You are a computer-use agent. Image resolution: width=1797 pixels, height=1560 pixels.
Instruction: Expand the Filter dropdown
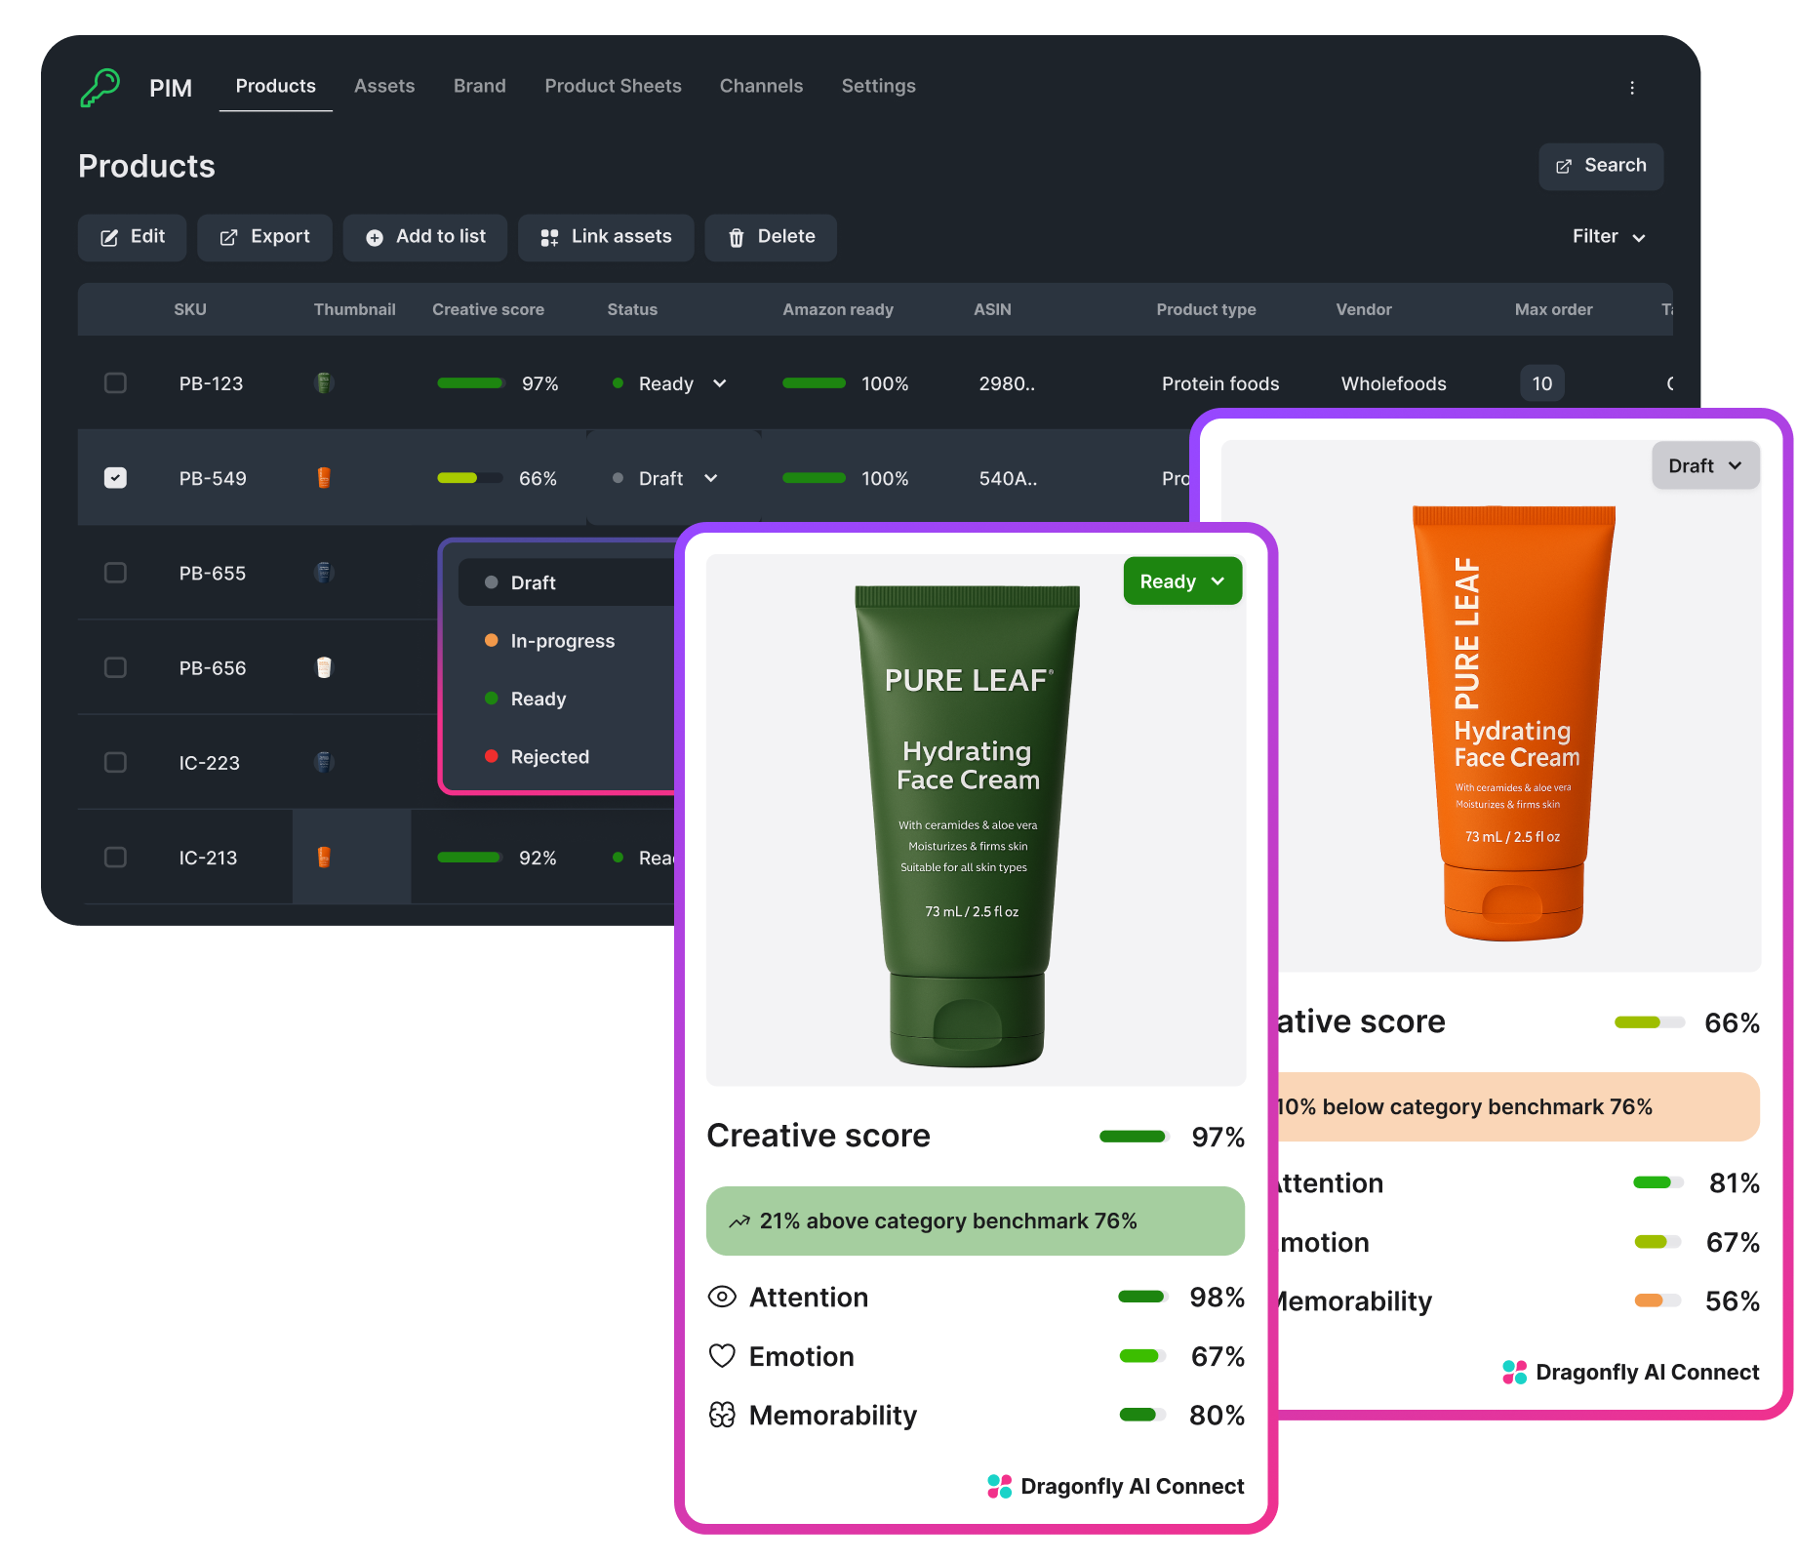tap(1609, 237)
